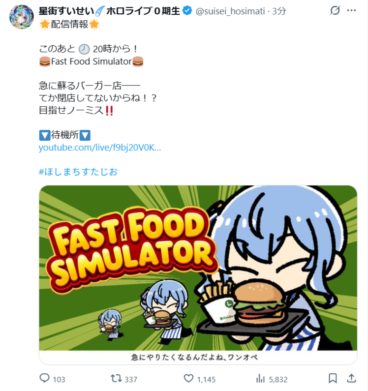Viewport: 368px width, 391px height.
Task: Repost the tweet using the retweet icon
Action: click(116, 379)
